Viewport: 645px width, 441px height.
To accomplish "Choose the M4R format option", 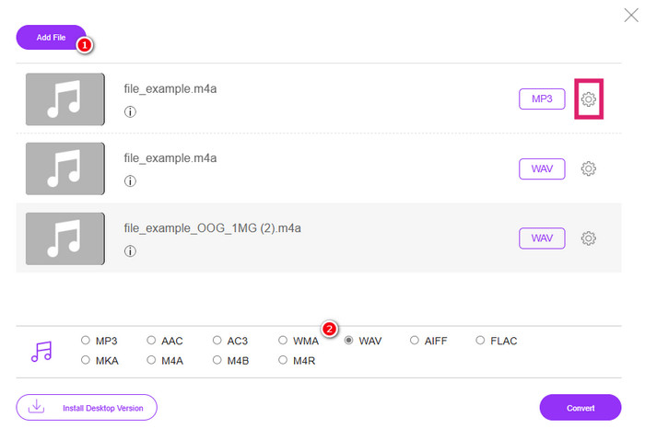I will pyautogui.click(x=284, y=360).
